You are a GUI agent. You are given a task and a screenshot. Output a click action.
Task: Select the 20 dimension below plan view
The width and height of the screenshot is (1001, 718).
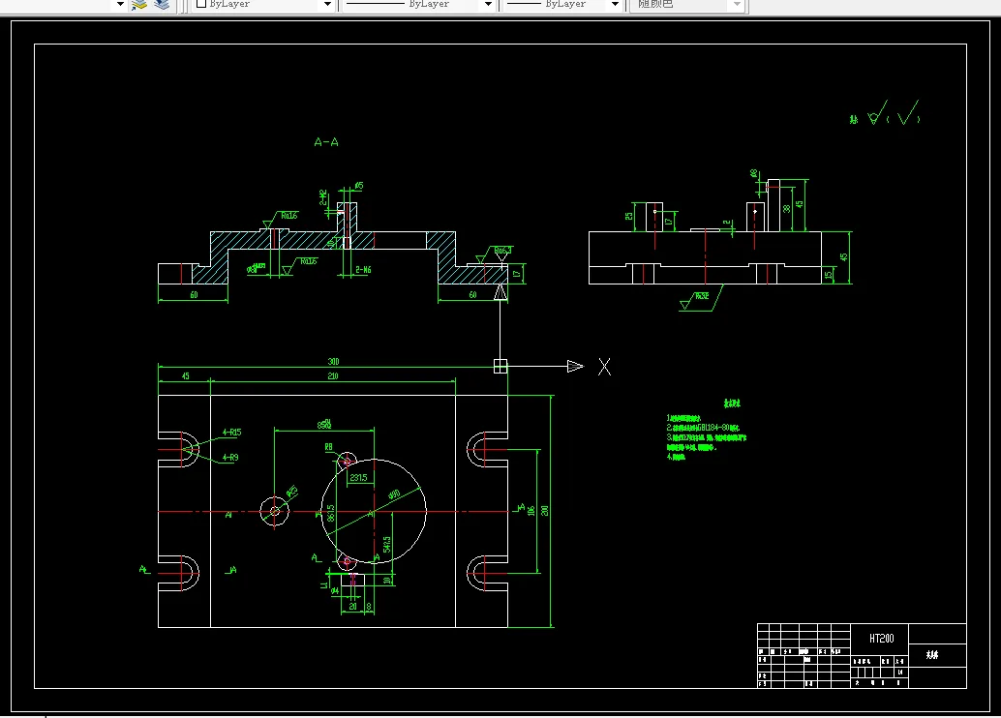[353, 607]
